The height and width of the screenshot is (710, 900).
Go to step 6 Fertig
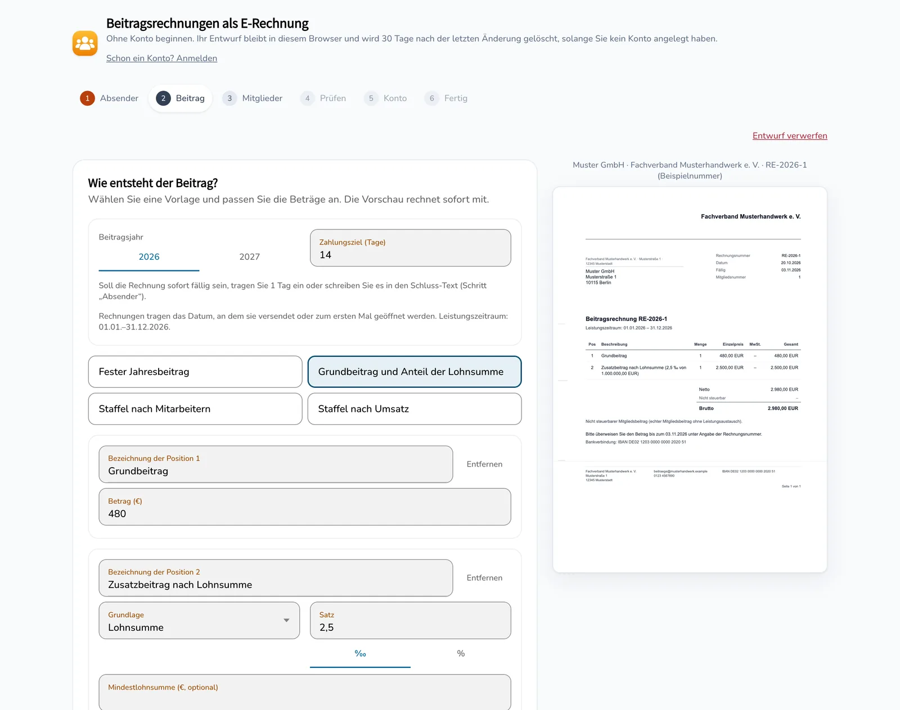pos(447,98)
